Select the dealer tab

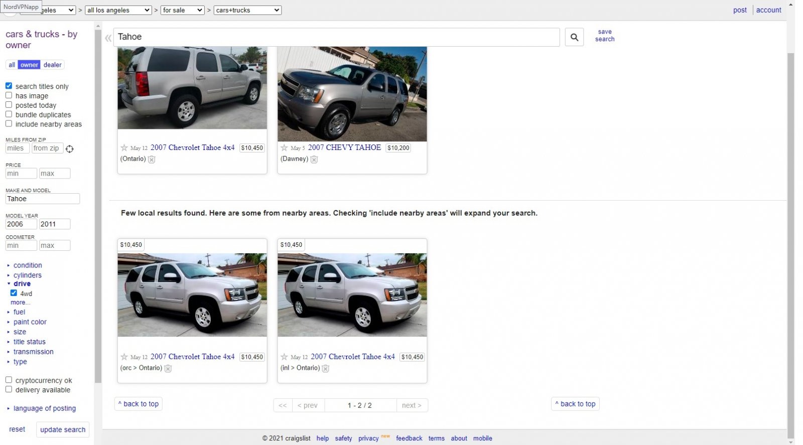click(x=52, y=65)
